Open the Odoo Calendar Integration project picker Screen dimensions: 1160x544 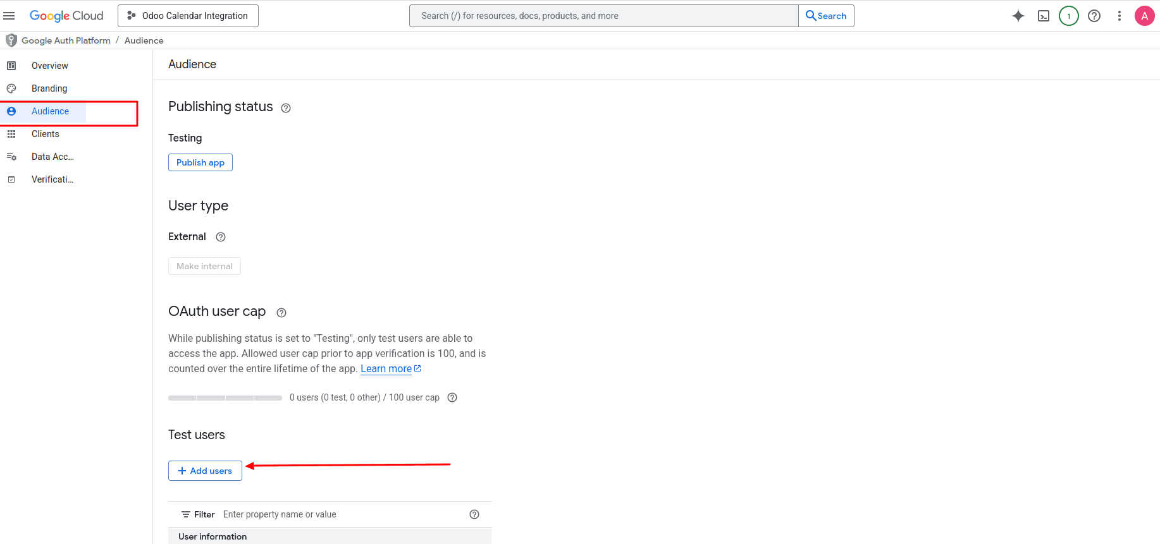pos(188,16)
